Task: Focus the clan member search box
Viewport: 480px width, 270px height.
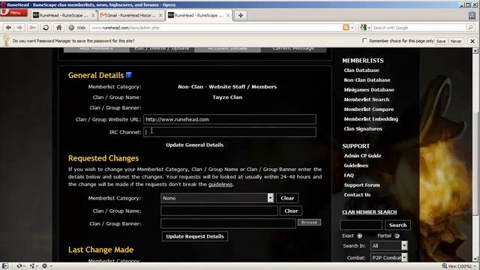Action: 361,225
